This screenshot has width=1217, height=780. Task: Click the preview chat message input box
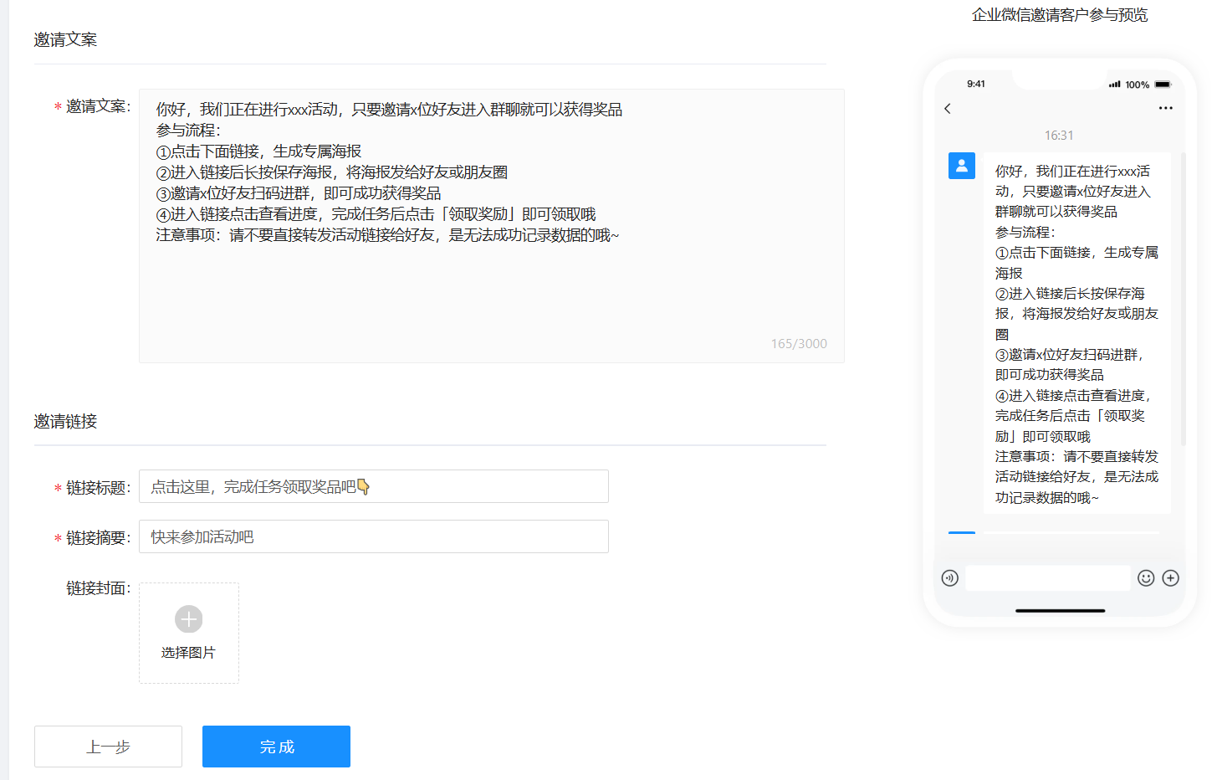coord(1048,578)
